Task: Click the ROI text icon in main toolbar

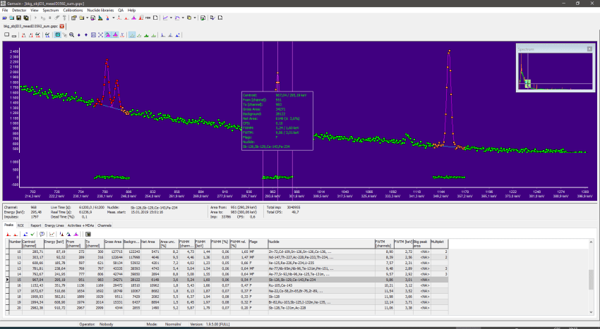Action: point(149,18)
